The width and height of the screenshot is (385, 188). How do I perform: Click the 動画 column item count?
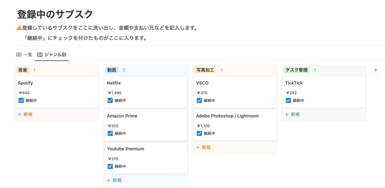124,70
